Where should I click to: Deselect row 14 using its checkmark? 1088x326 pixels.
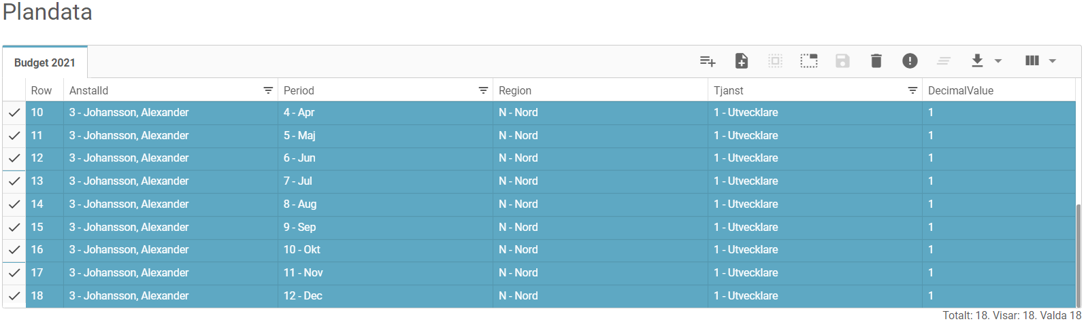coord(14,204)
